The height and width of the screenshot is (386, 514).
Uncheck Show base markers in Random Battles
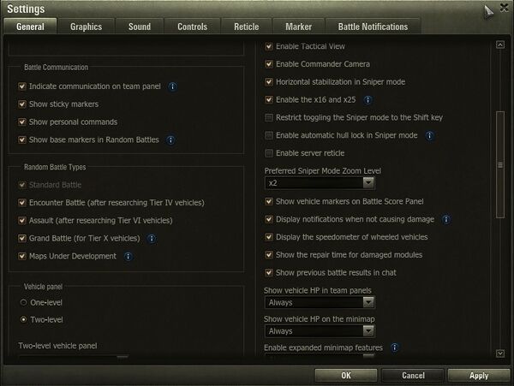click(22, 140)
